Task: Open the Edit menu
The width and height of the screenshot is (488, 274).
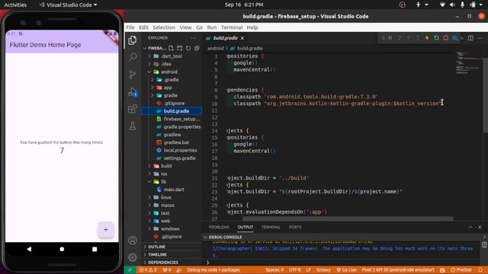Action: 143,27
